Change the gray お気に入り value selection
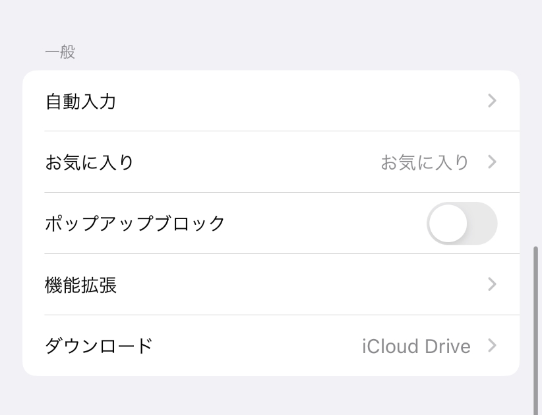Viewport: 542px width, 415px height. point(425,162)
